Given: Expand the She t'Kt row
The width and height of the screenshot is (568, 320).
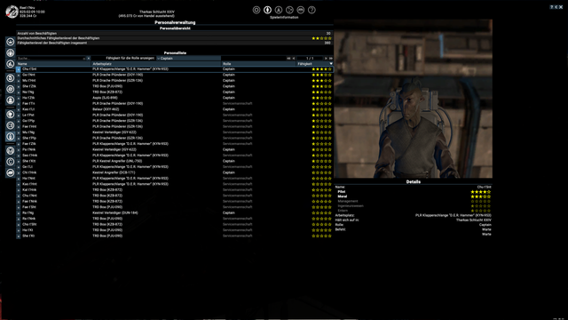Looking at the screenshot, I should coord(19,236).
